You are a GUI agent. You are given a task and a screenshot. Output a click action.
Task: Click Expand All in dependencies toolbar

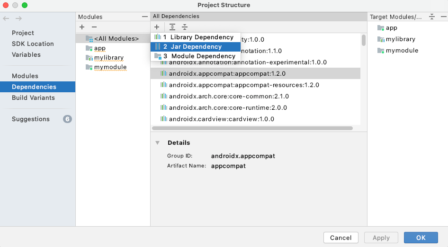click(x=172, y=27)
